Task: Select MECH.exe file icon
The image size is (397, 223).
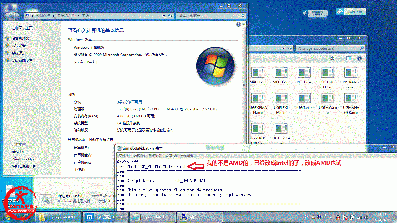Action: point(281,73)
